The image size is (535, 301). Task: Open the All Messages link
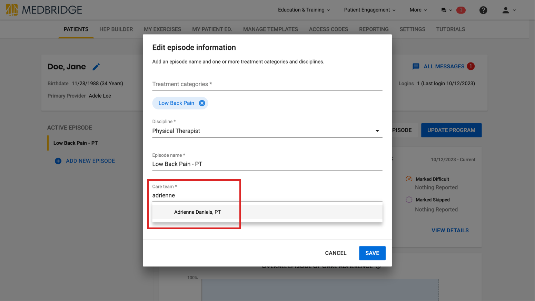point(444,66)
